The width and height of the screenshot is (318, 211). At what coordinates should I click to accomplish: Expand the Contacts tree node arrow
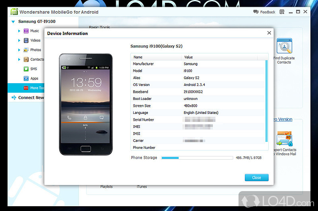pyautogui.click(x=19, y=59)
